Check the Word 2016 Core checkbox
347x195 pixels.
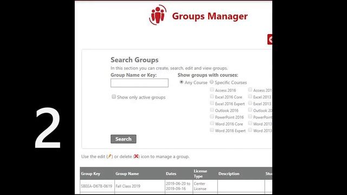(212, 123)
